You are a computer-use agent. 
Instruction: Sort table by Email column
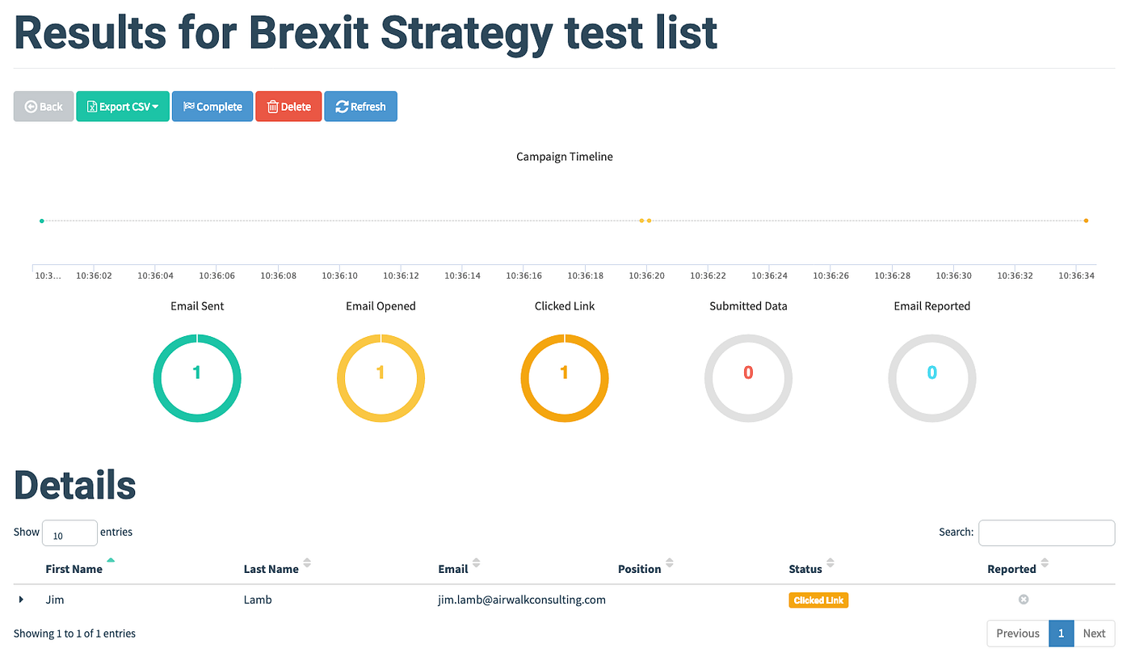(453, 569)
